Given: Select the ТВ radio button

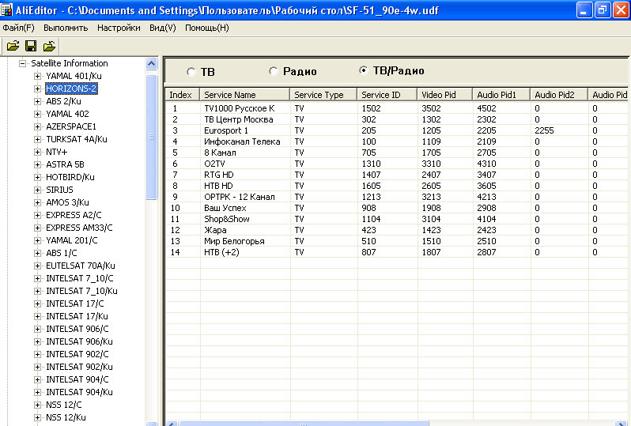Looking at the screenshot, I should point(191,72).
